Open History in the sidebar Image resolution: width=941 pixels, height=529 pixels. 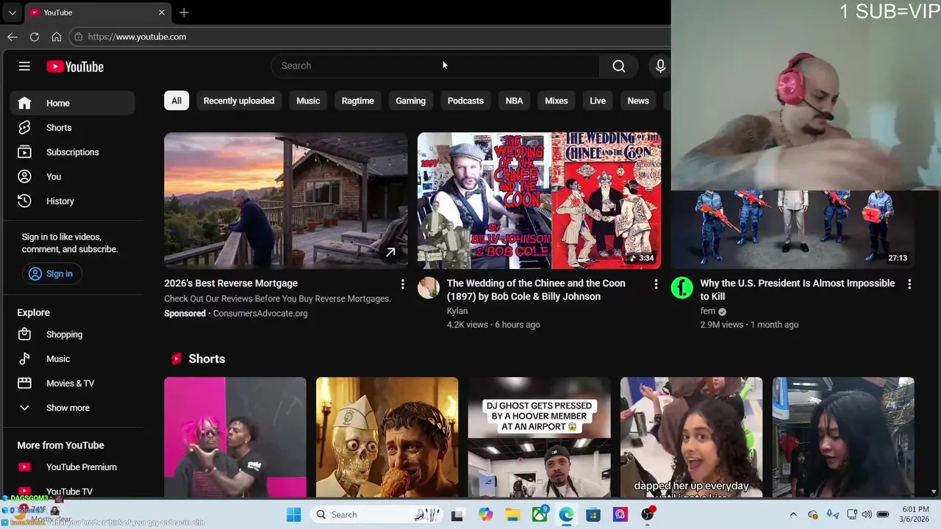tap(72, 201)
